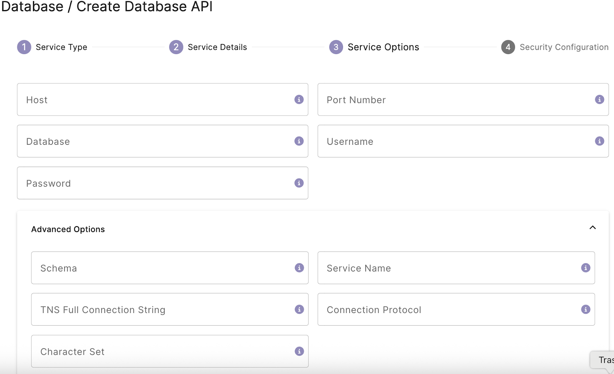View Connection Protocol field information
The width and height of the screenshot is (614, 374).
[586, 309]
